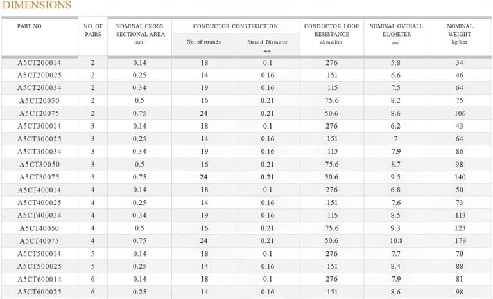The image size is (493, 299).
Task: Click part number A5CT20075
Action: (39, 113)
